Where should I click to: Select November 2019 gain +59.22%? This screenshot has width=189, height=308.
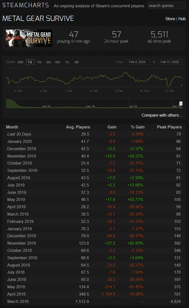tap(135, 156)
